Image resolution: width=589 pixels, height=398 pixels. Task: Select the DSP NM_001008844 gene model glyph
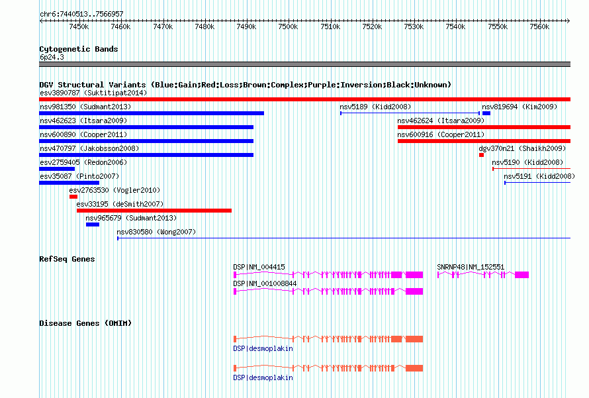coord(328,291)
